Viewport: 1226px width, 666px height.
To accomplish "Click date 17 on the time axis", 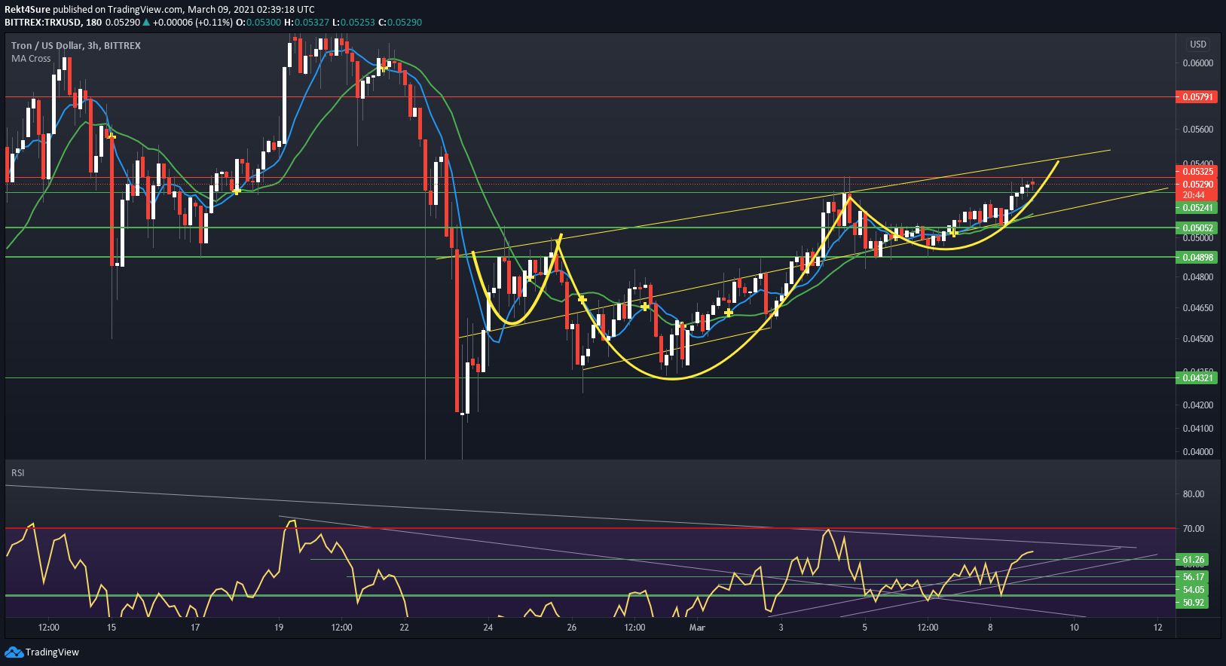I will (x=195, y=627).
